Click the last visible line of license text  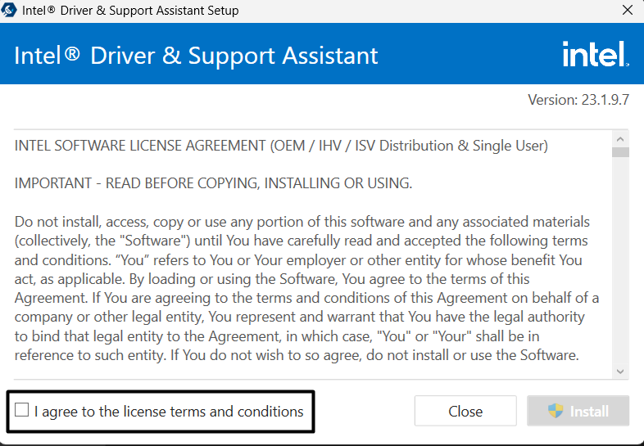(297, 355)
